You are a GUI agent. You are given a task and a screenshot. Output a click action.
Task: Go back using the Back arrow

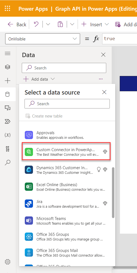point(17,24)
